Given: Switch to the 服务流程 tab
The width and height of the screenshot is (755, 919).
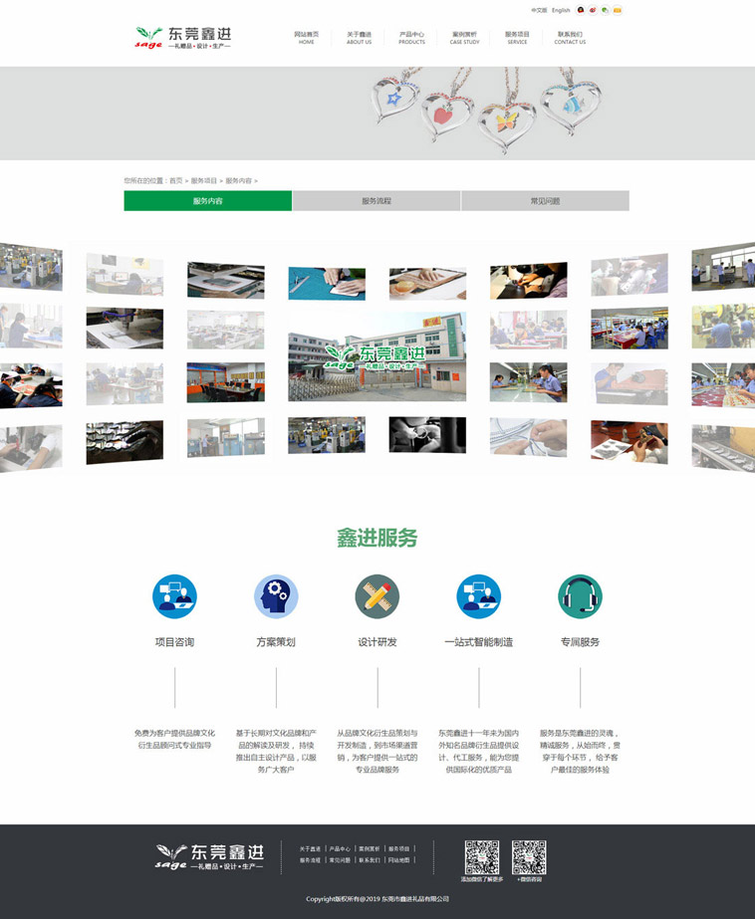Looking at the screenshot, I should click(x=377, y=201).
